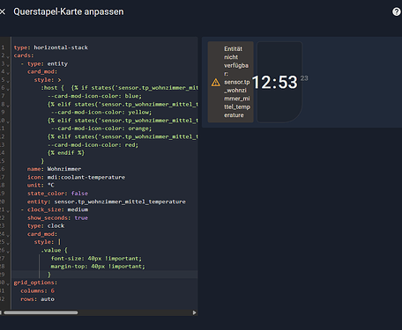Viewport: 402px width, 330px height.
Task: Click the 'icon: mdi:coolant-temperature' line
Action: pos(76,177)
